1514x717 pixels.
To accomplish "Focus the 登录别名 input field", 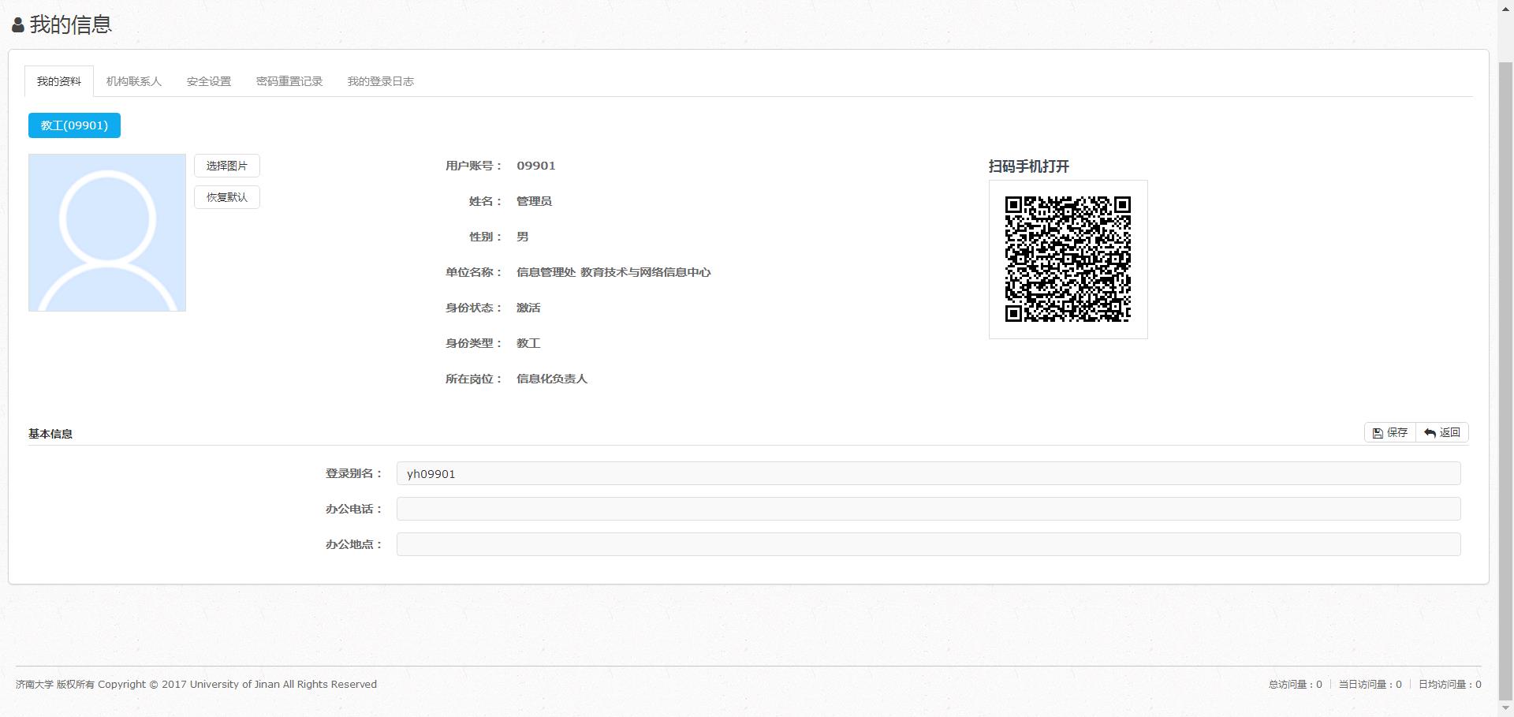I will pos(929,473).
